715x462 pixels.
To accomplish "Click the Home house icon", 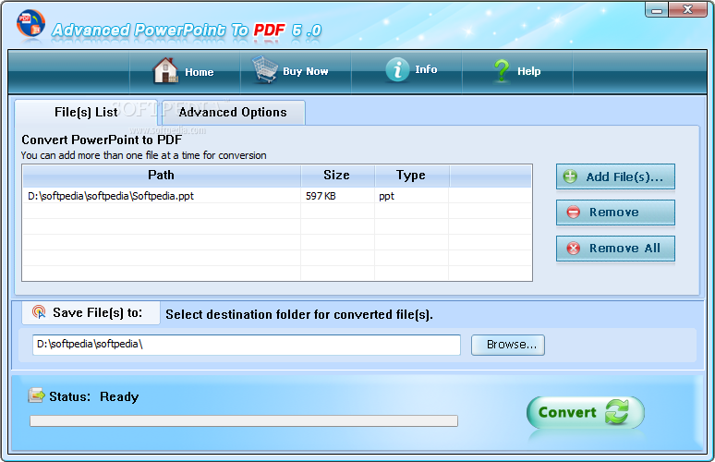I will [165, 71].
